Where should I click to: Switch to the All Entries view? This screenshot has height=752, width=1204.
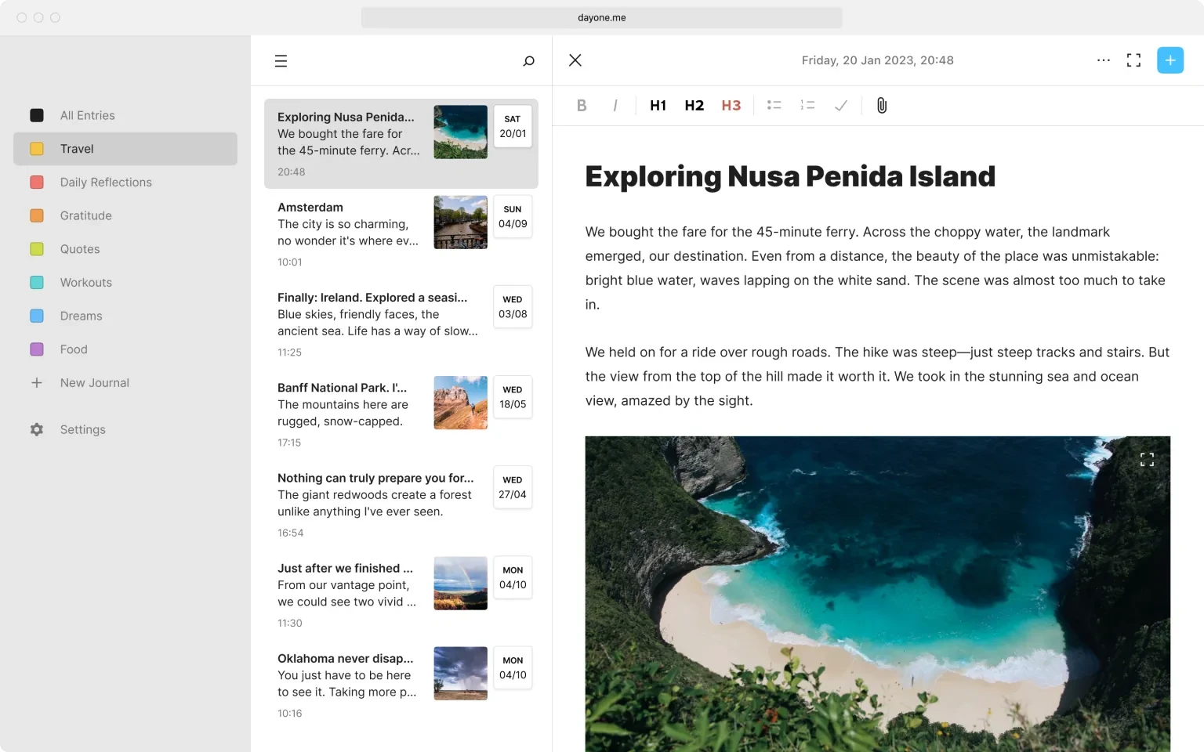87,115
